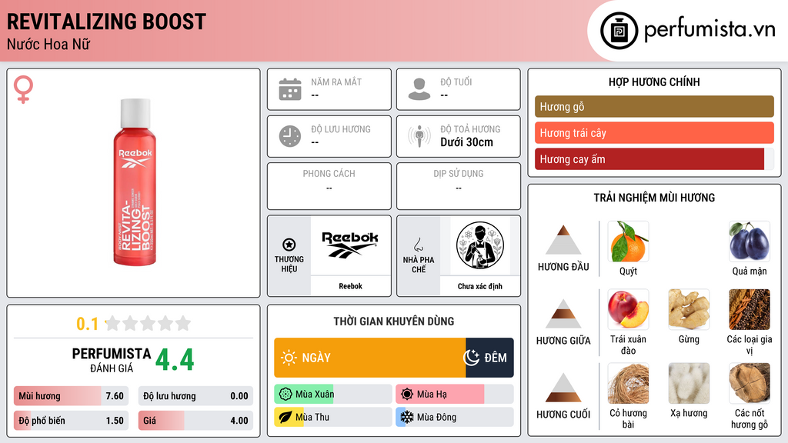Image resolution: width=788 pixels, height=443 pixels.
Task: Click the Mùa Đông season bar
Action: coord(454,417)
